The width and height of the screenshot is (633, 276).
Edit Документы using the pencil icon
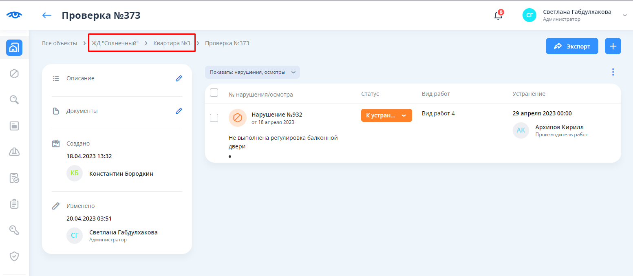coord(179,111)
